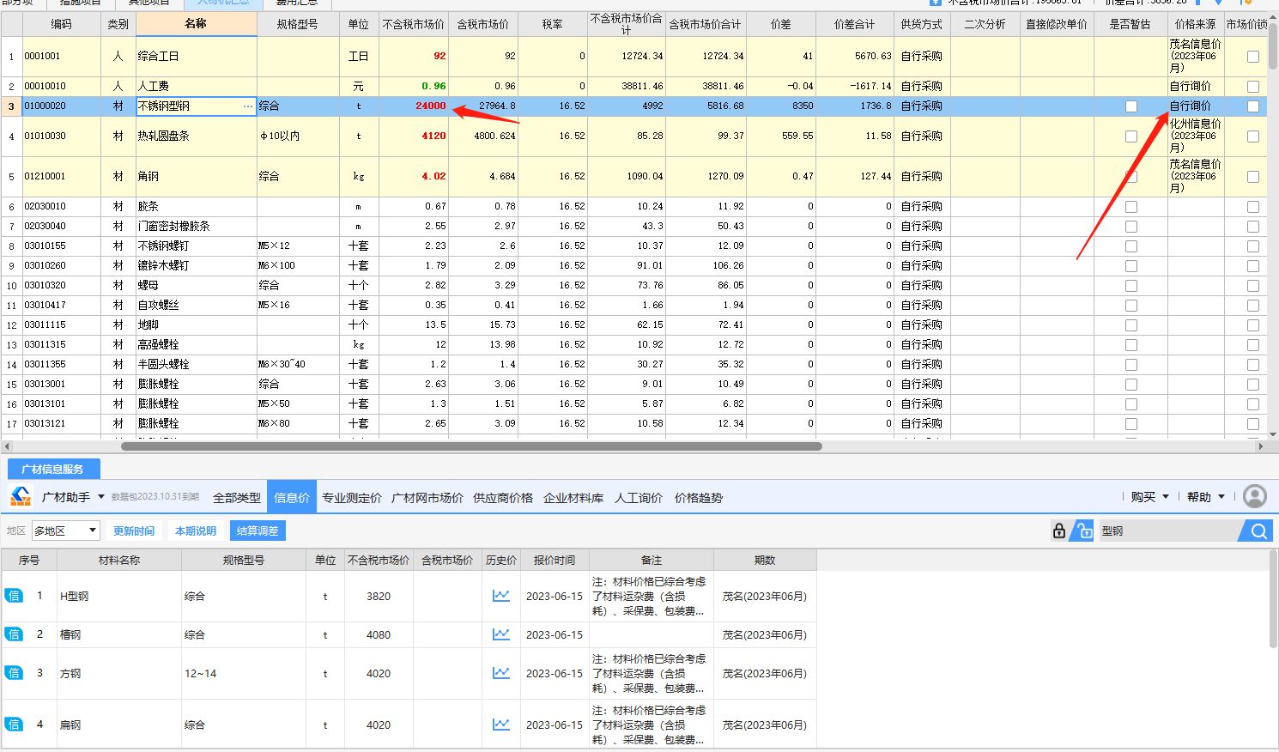Select the 广材信息服务 tab

(53, 469)
